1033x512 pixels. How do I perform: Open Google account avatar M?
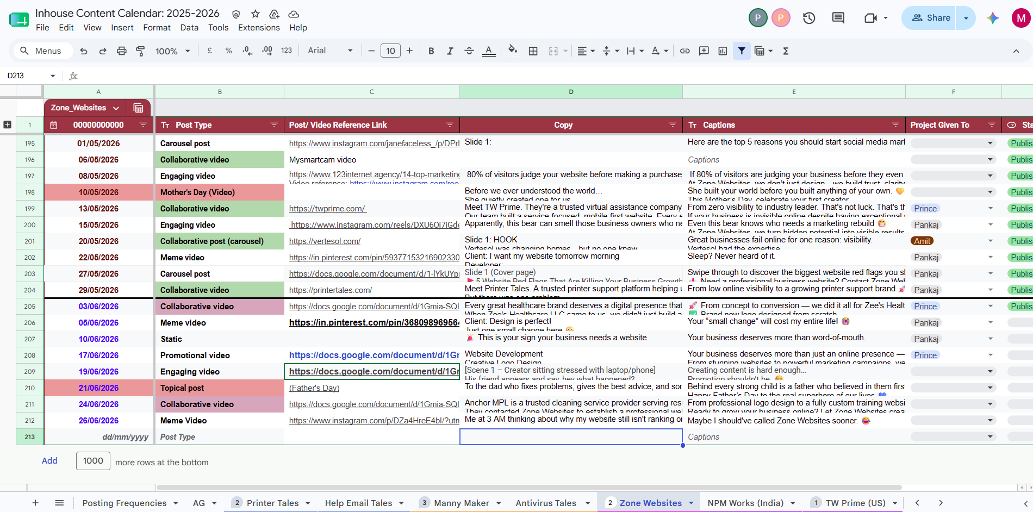[1021, 18]
